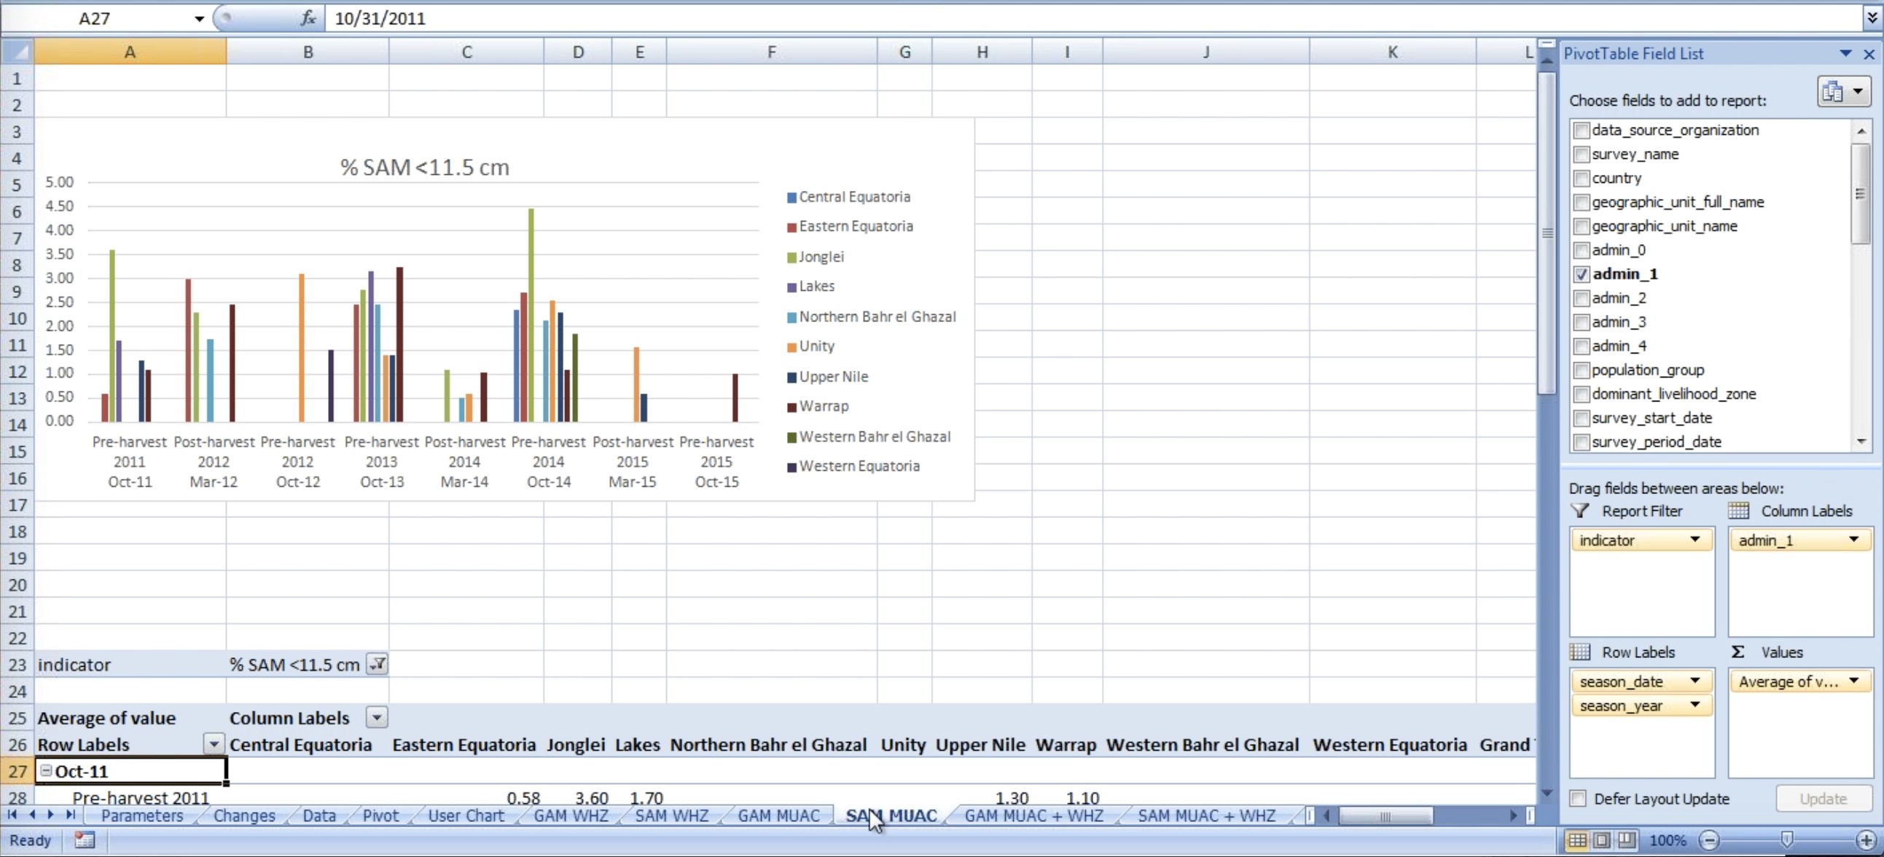
Task: Open the User Chart sheet tab
Action: 466,815
